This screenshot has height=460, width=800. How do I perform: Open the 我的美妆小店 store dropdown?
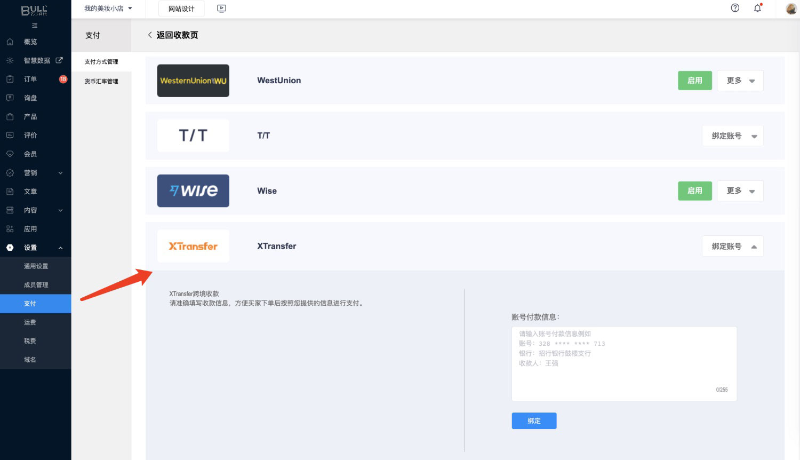[x=108, y=9]
